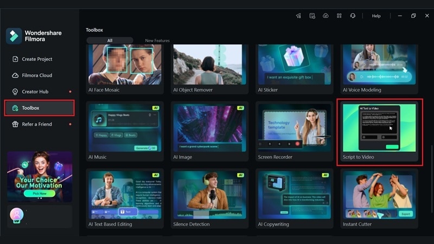Open the Instant Cutter tool
Screen dimensions: 434x244
(x=379, y=198)
